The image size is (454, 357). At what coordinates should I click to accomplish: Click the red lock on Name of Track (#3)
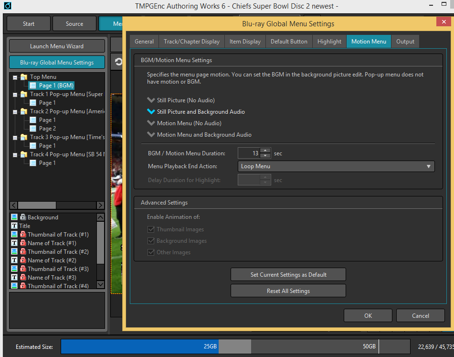click(23, 277)
